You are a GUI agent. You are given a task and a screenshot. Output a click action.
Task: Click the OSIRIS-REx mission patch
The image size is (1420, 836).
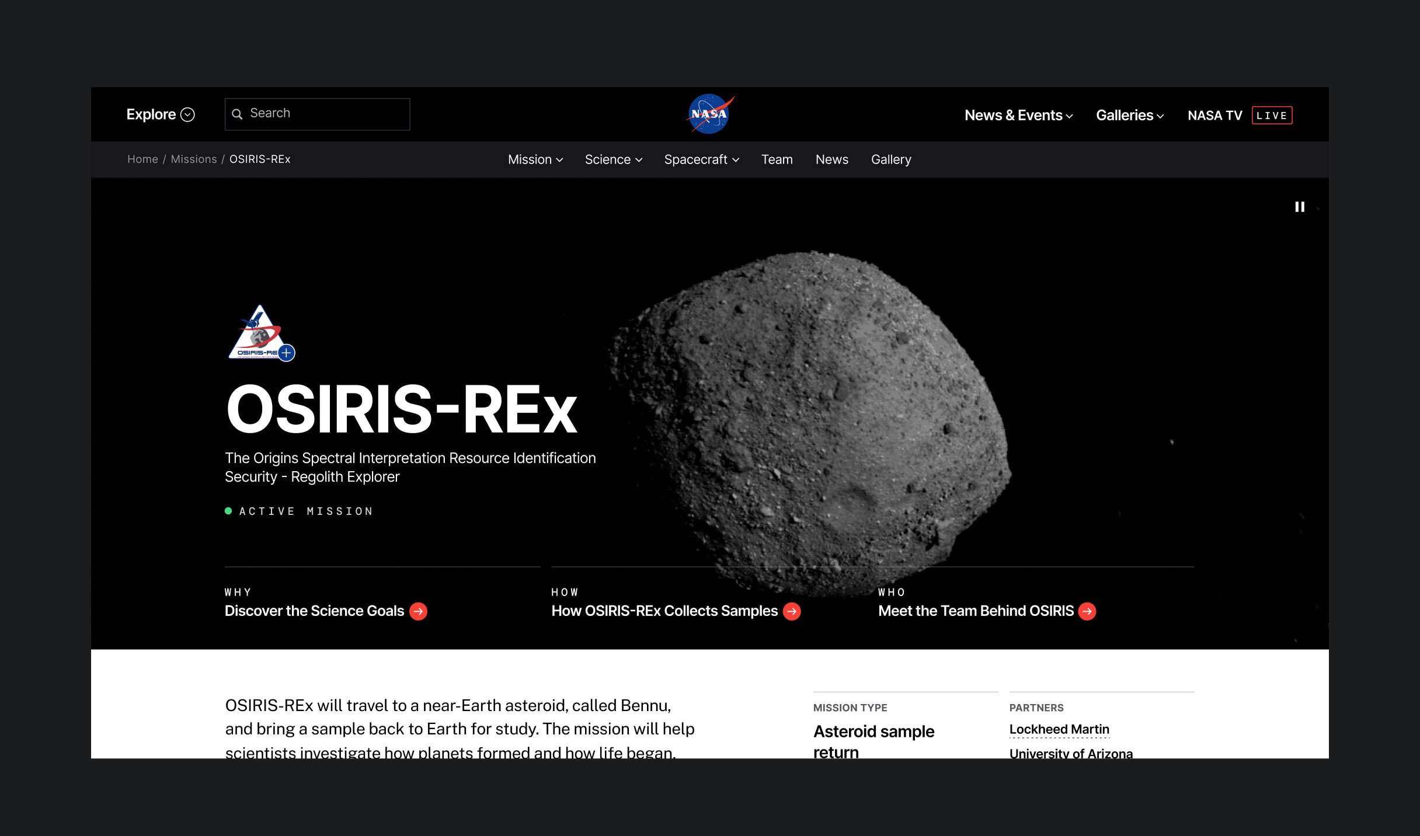tap(259, 333)
